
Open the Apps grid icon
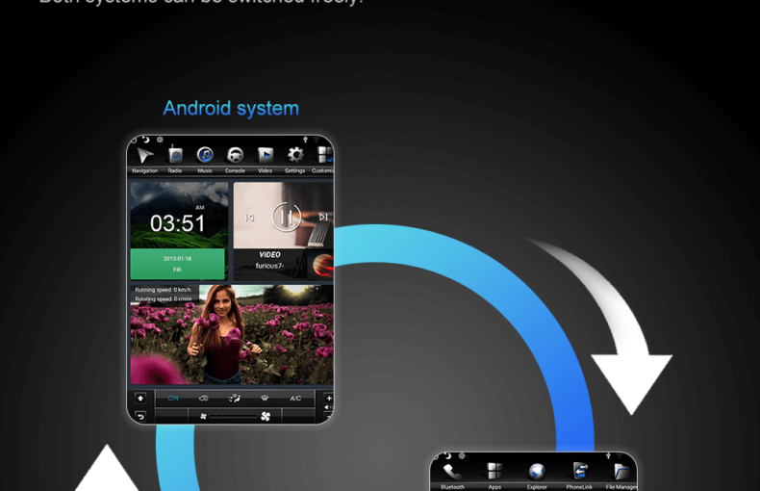pos(494,471)
